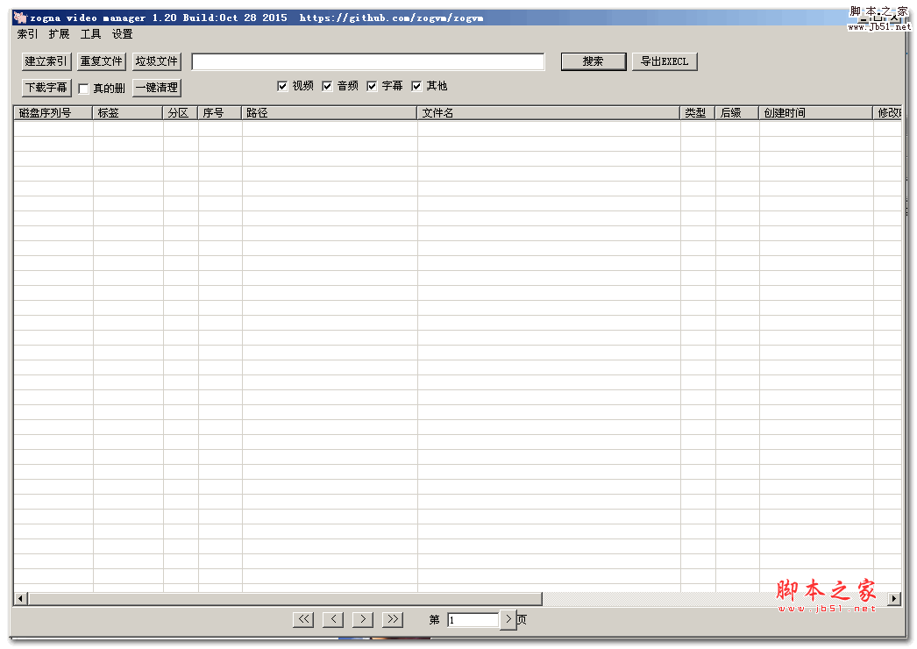Image resolution: width=917 pixels, height=649 pixels.
Task: Open the 设置 menu
Action: (x=122, y=34)
